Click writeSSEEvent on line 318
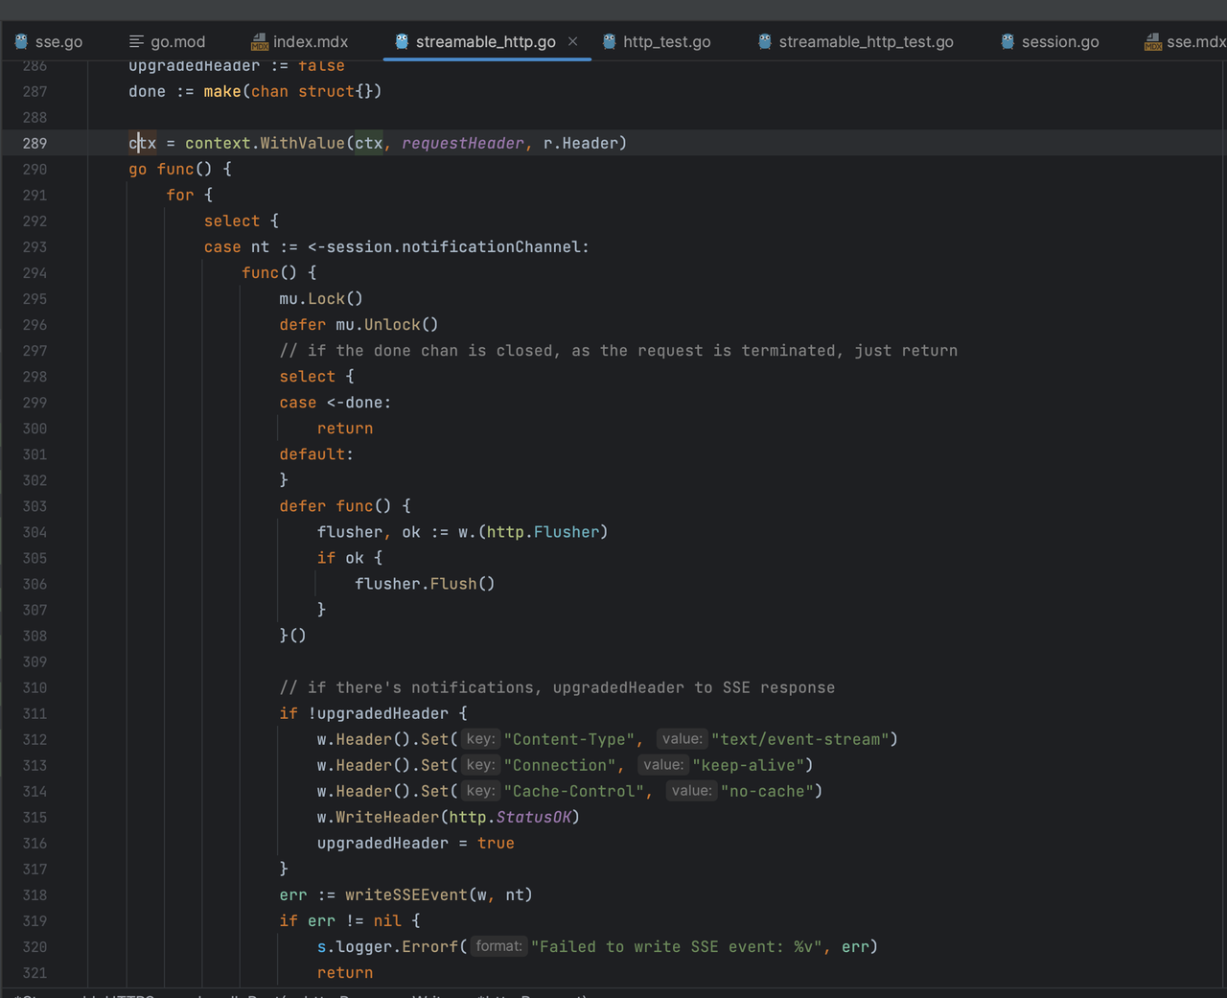Screen dimensions: 1227x998 406,894
